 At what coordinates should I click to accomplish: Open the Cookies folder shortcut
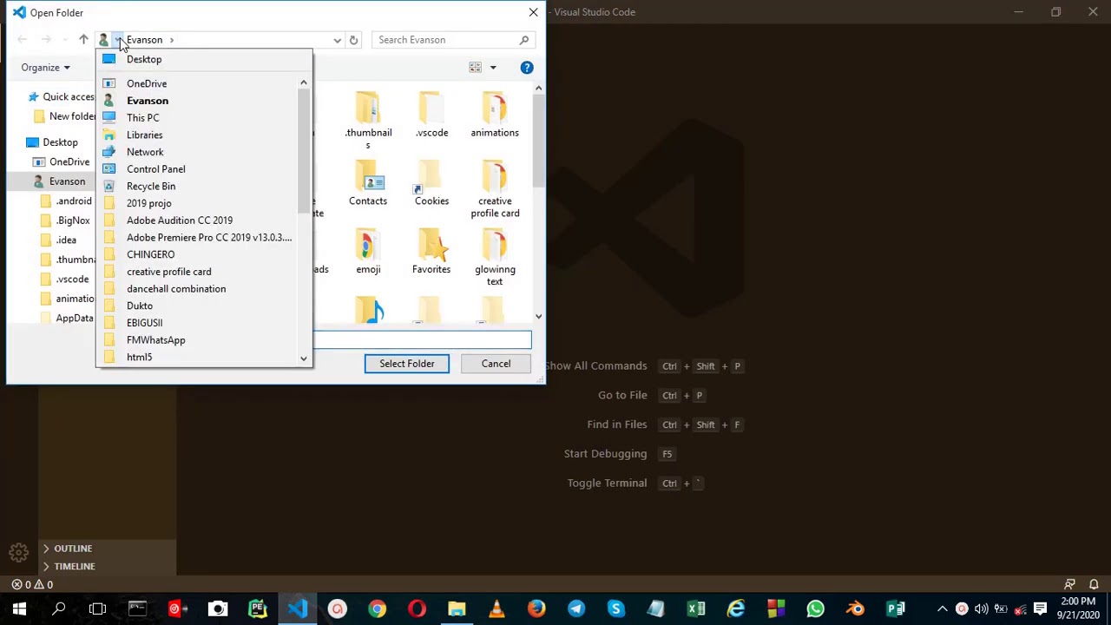(431, 184)
